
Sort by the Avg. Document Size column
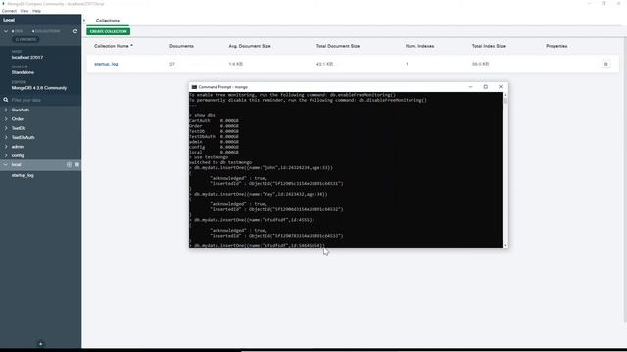pos(250,46)
